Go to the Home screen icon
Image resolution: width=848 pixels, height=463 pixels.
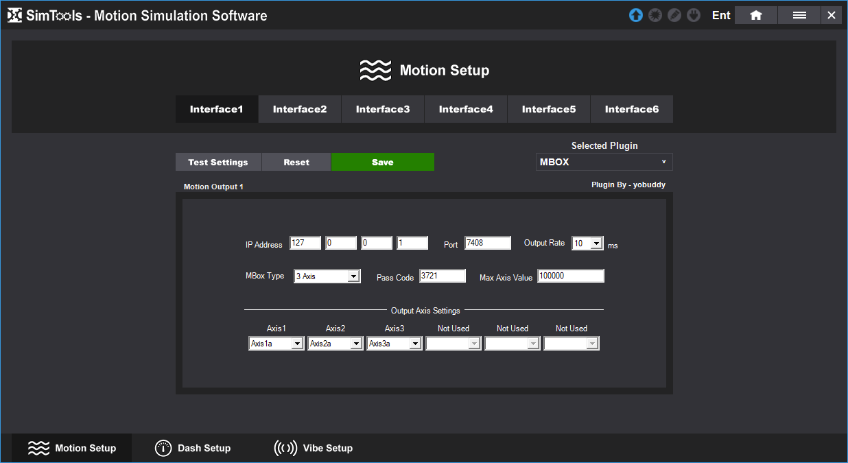[x=755, y=15]
